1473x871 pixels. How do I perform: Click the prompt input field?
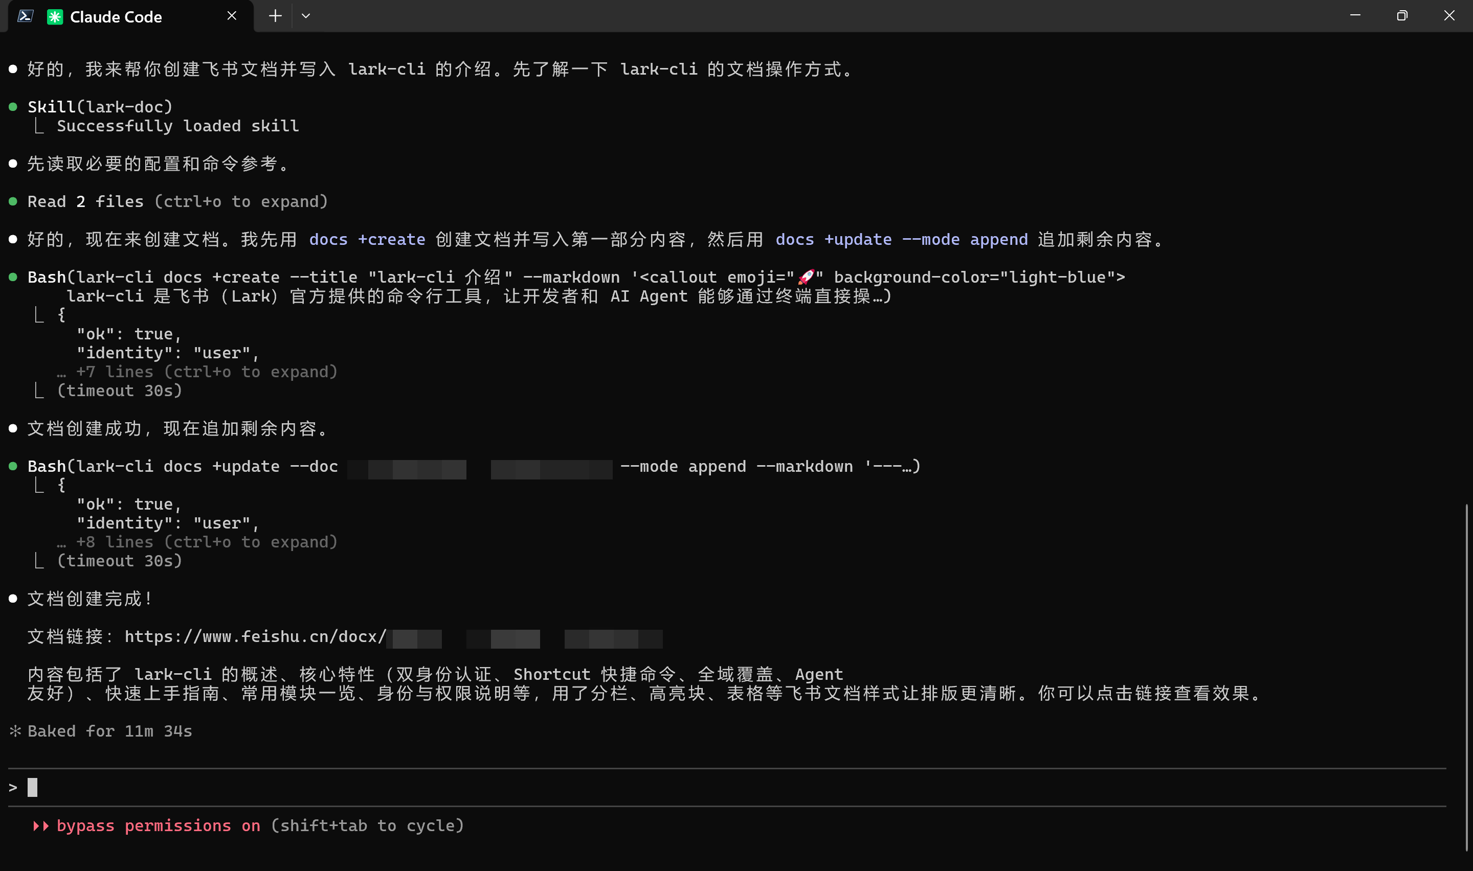click(x=727, y=787)
